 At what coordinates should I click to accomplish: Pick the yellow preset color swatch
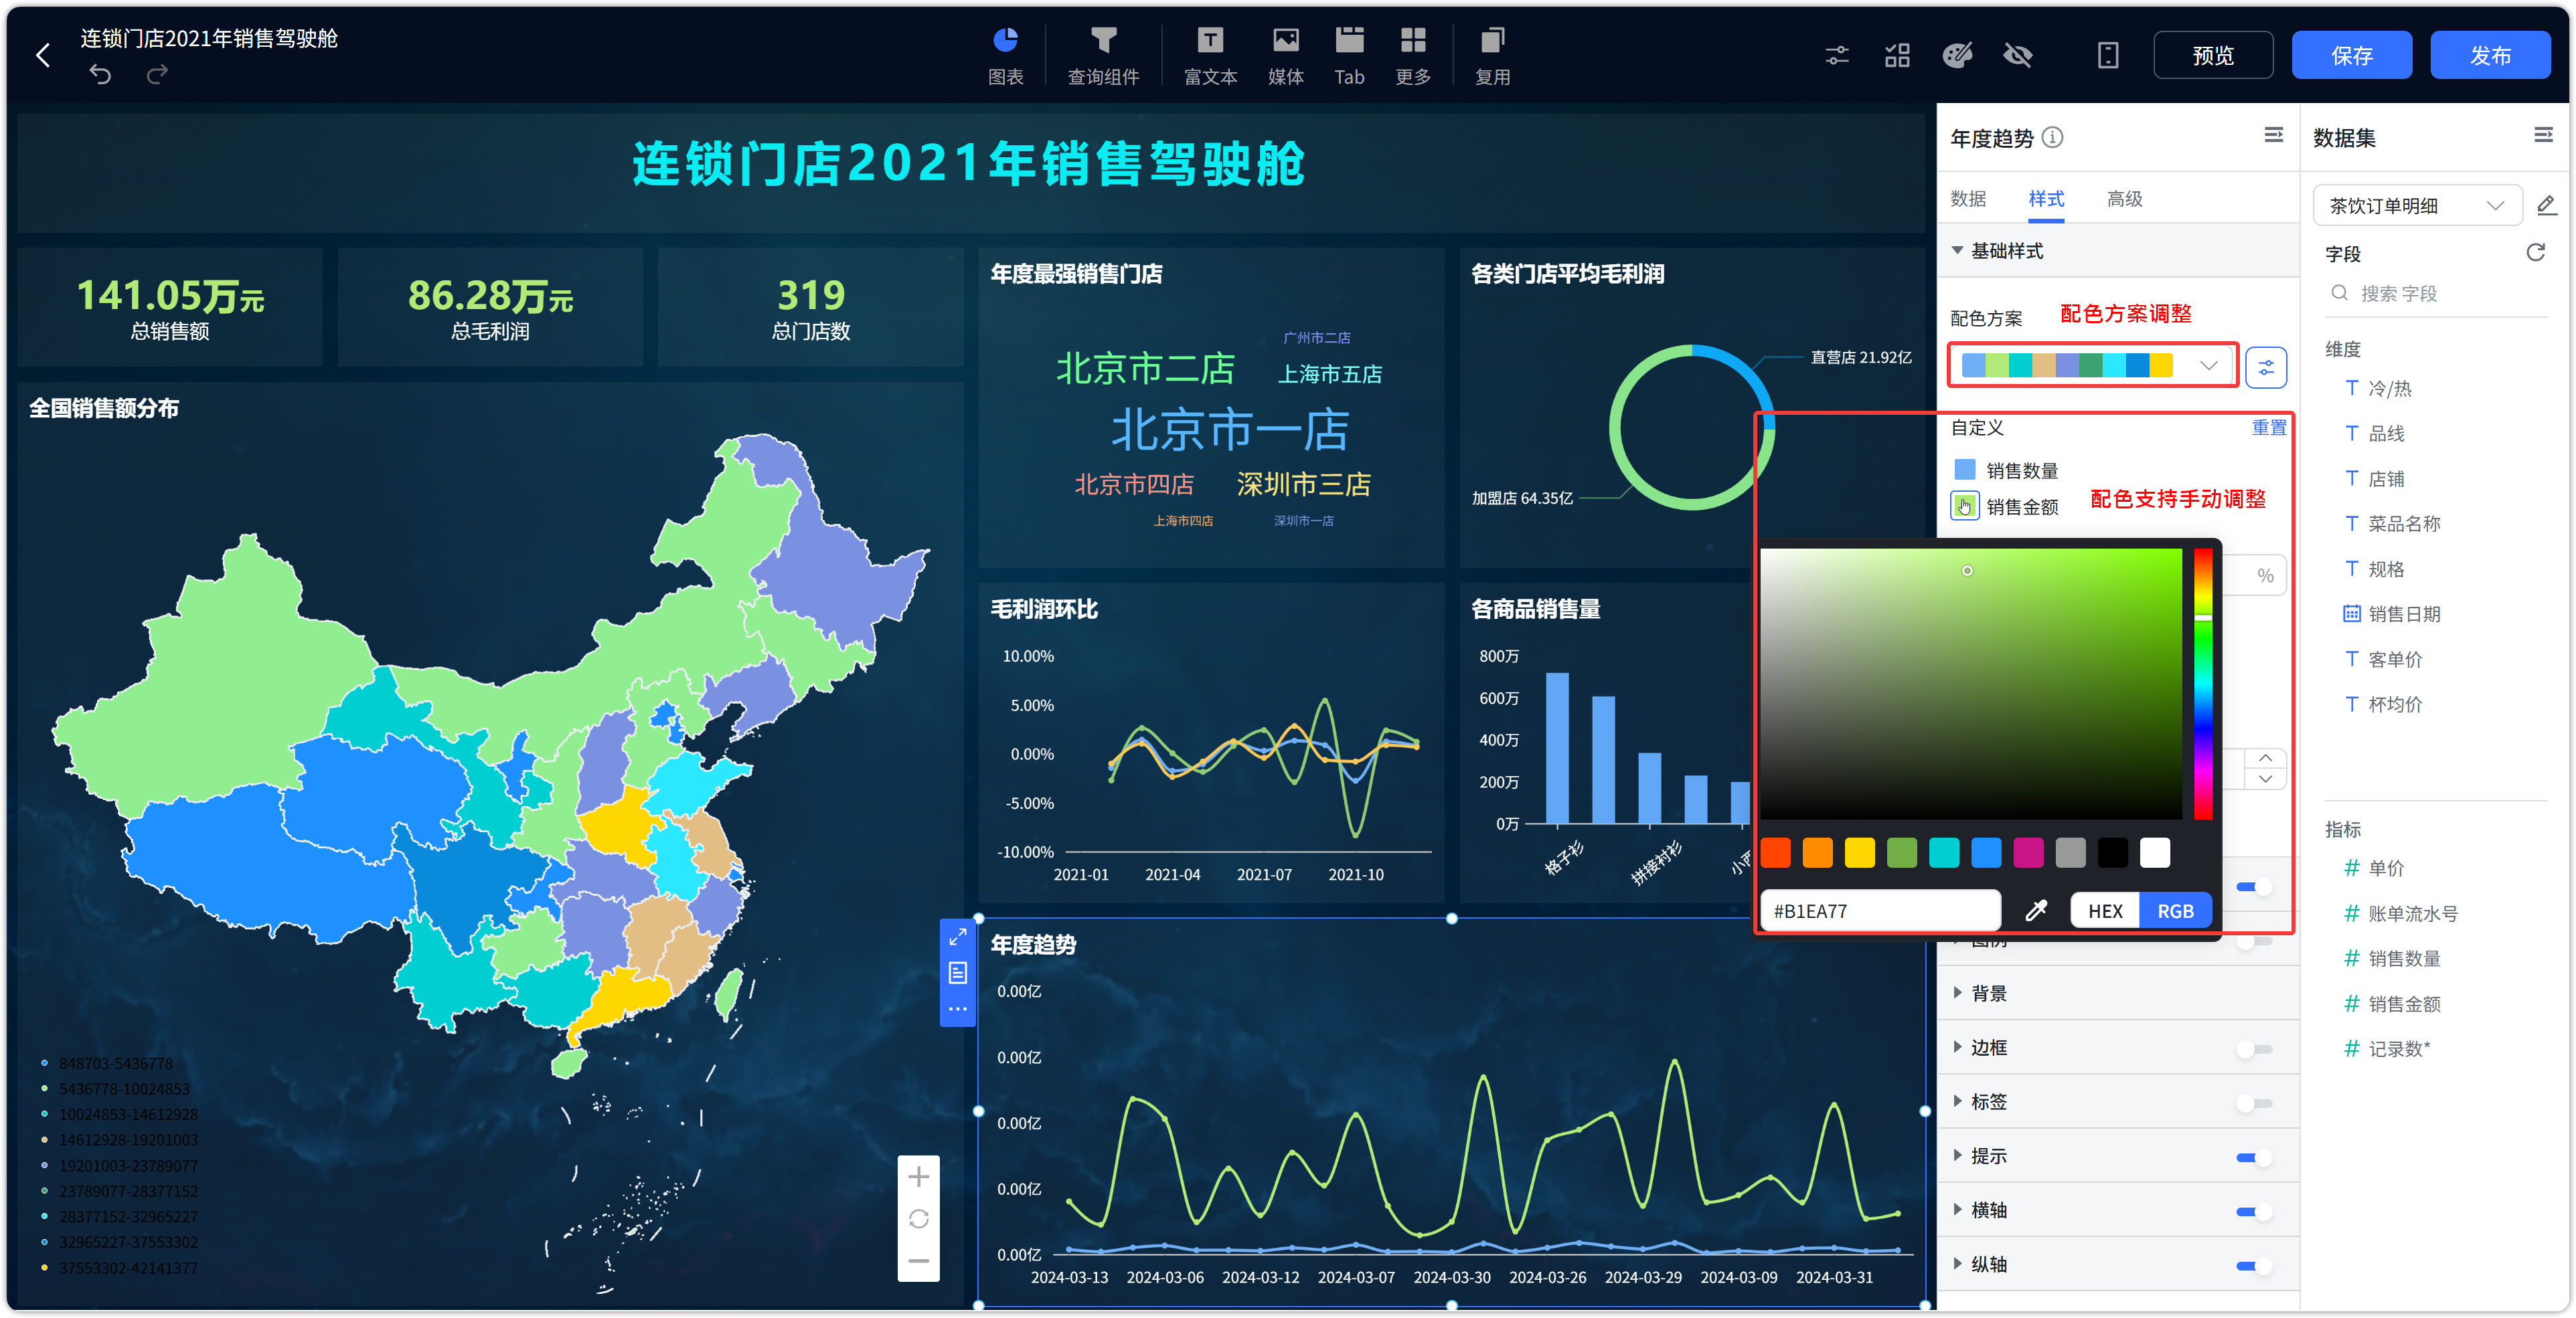coord(1860,852)
